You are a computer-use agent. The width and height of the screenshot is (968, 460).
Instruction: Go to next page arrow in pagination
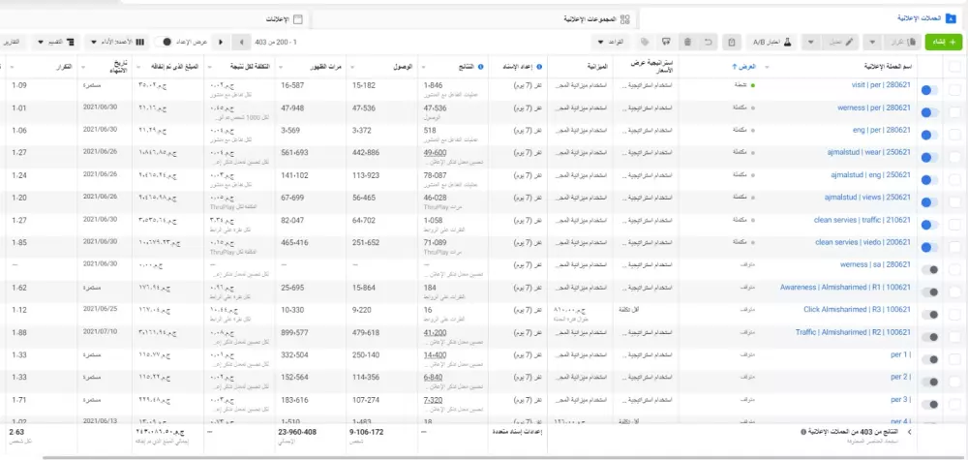click(x=221, y=42)
